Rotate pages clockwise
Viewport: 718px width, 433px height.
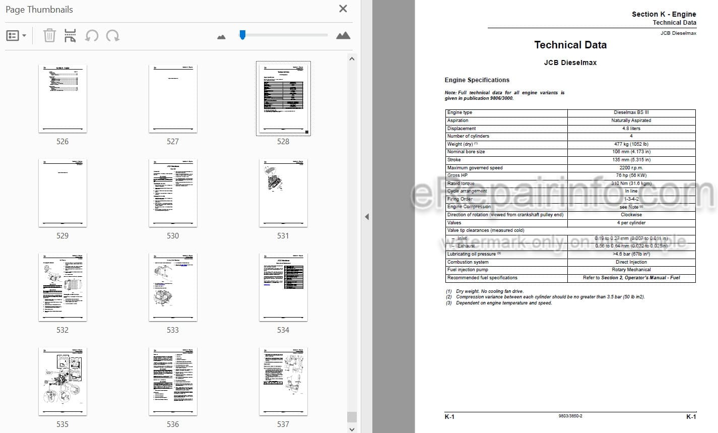tap(113, 35)
